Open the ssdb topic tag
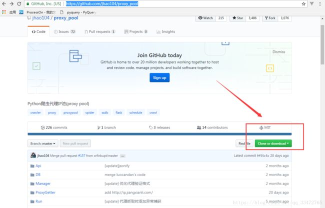 pyautogui.click(x=105, y=112)
